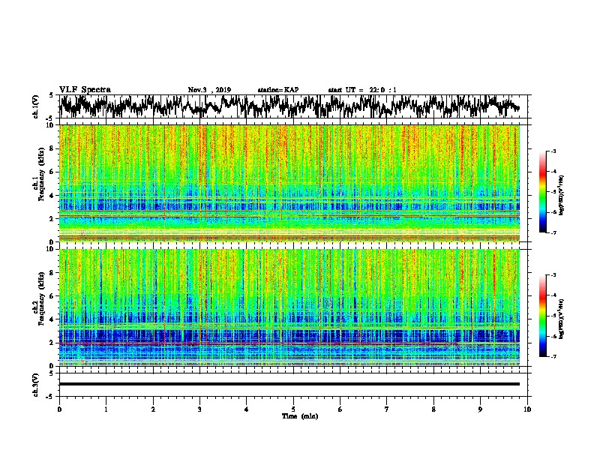Click the 'ch.1(V)' waveform axis label
Image resolution: width=594 pixels, height=459 pixels.
(36, 106)
